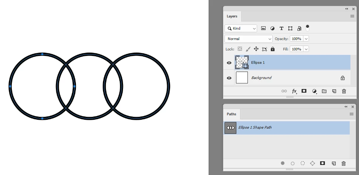Stroke path with brush icon
This screenshot has width=359, height=175.
pos(293,163)
